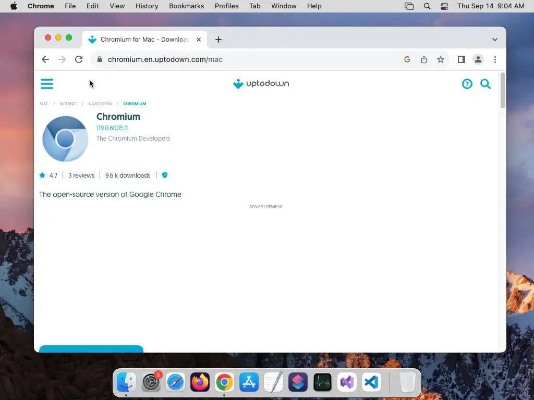Open Finder from the Dock
This screenshot has height=400, width=534.
[126, 382]
